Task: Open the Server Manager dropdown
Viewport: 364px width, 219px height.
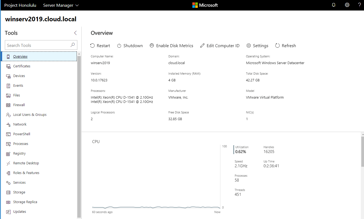Action: click(x=61, y=5)
